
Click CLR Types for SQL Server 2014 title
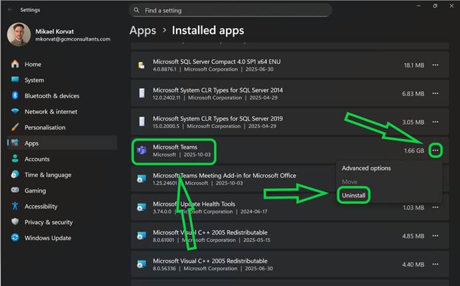pos(218,90)
